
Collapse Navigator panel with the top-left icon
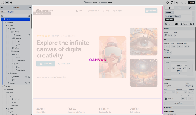click(x=2, y=8)
